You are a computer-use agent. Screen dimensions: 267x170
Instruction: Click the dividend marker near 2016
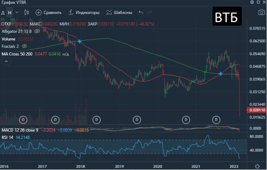click(x=23, y=120)
